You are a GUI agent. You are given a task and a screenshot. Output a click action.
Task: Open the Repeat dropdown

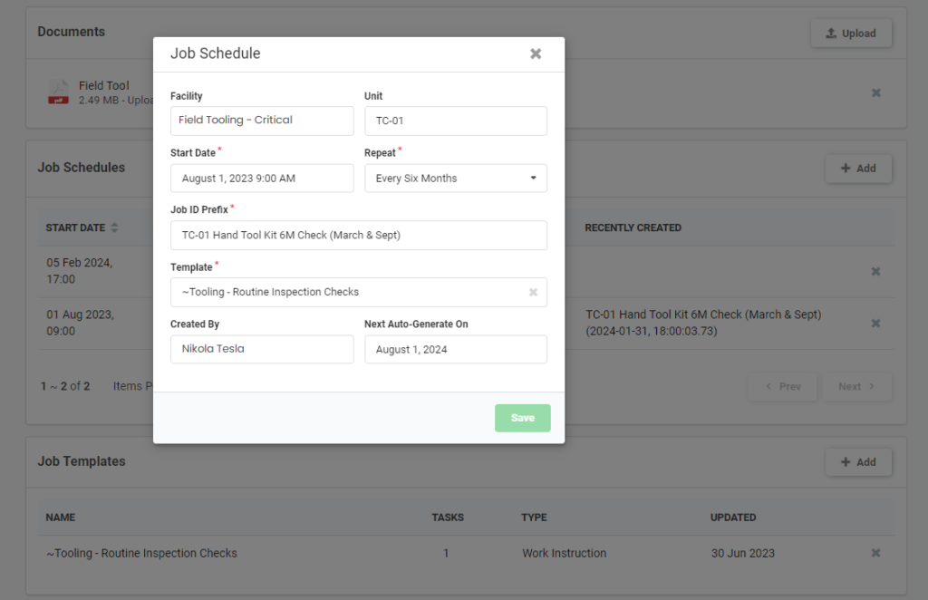[455, 179]
